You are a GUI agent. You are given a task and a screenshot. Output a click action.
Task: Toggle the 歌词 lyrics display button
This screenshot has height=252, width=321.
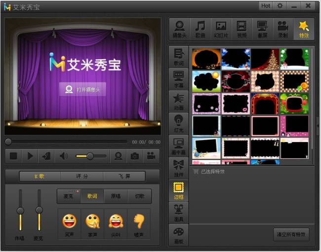(92, 196)
